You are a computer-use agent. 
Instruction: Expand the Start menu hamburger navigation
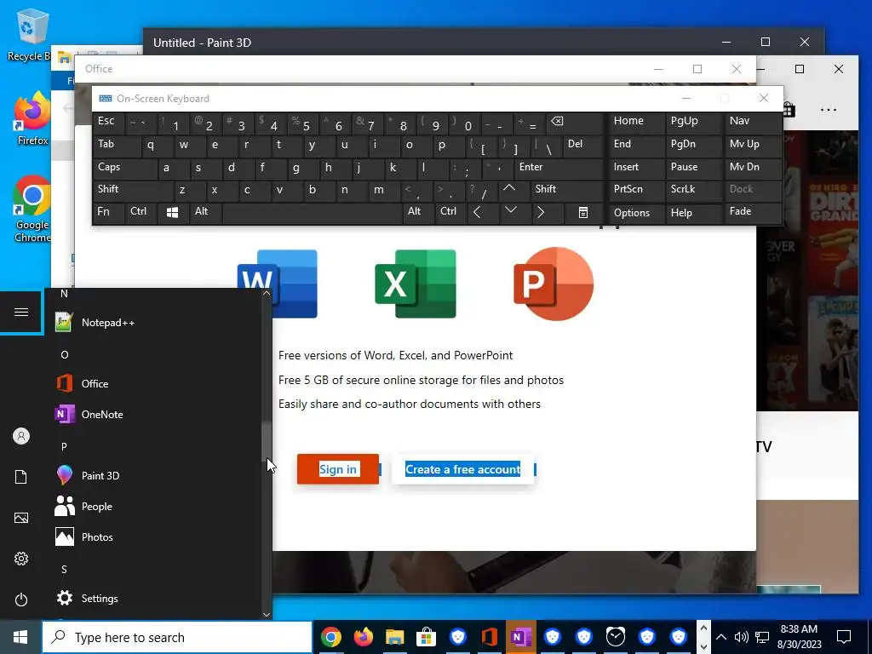point(21,312)
